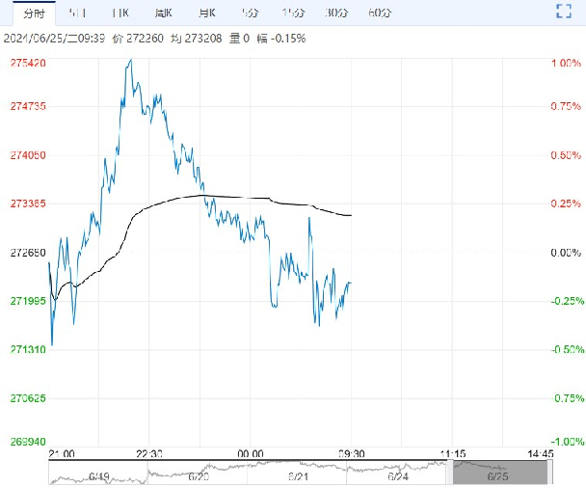Click the black average line's right end

point(352,215)
